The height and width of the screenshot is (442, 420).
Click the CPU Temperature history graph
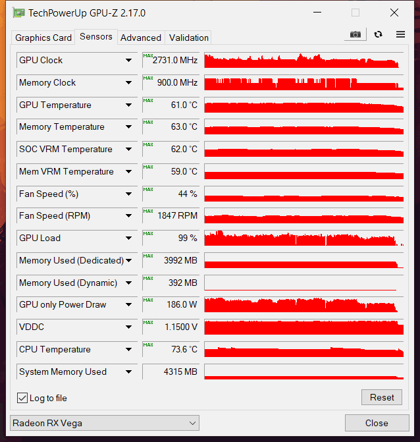304,349
